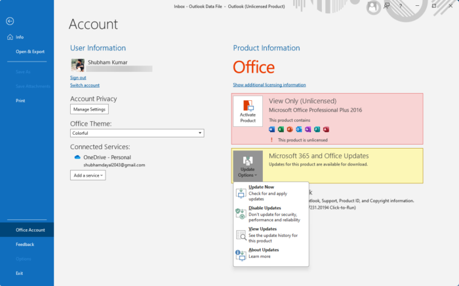Image resolution: width=459 pixels, height=286 pixels.
Task: Click the Publisher app icon
Action: point(317,130)
